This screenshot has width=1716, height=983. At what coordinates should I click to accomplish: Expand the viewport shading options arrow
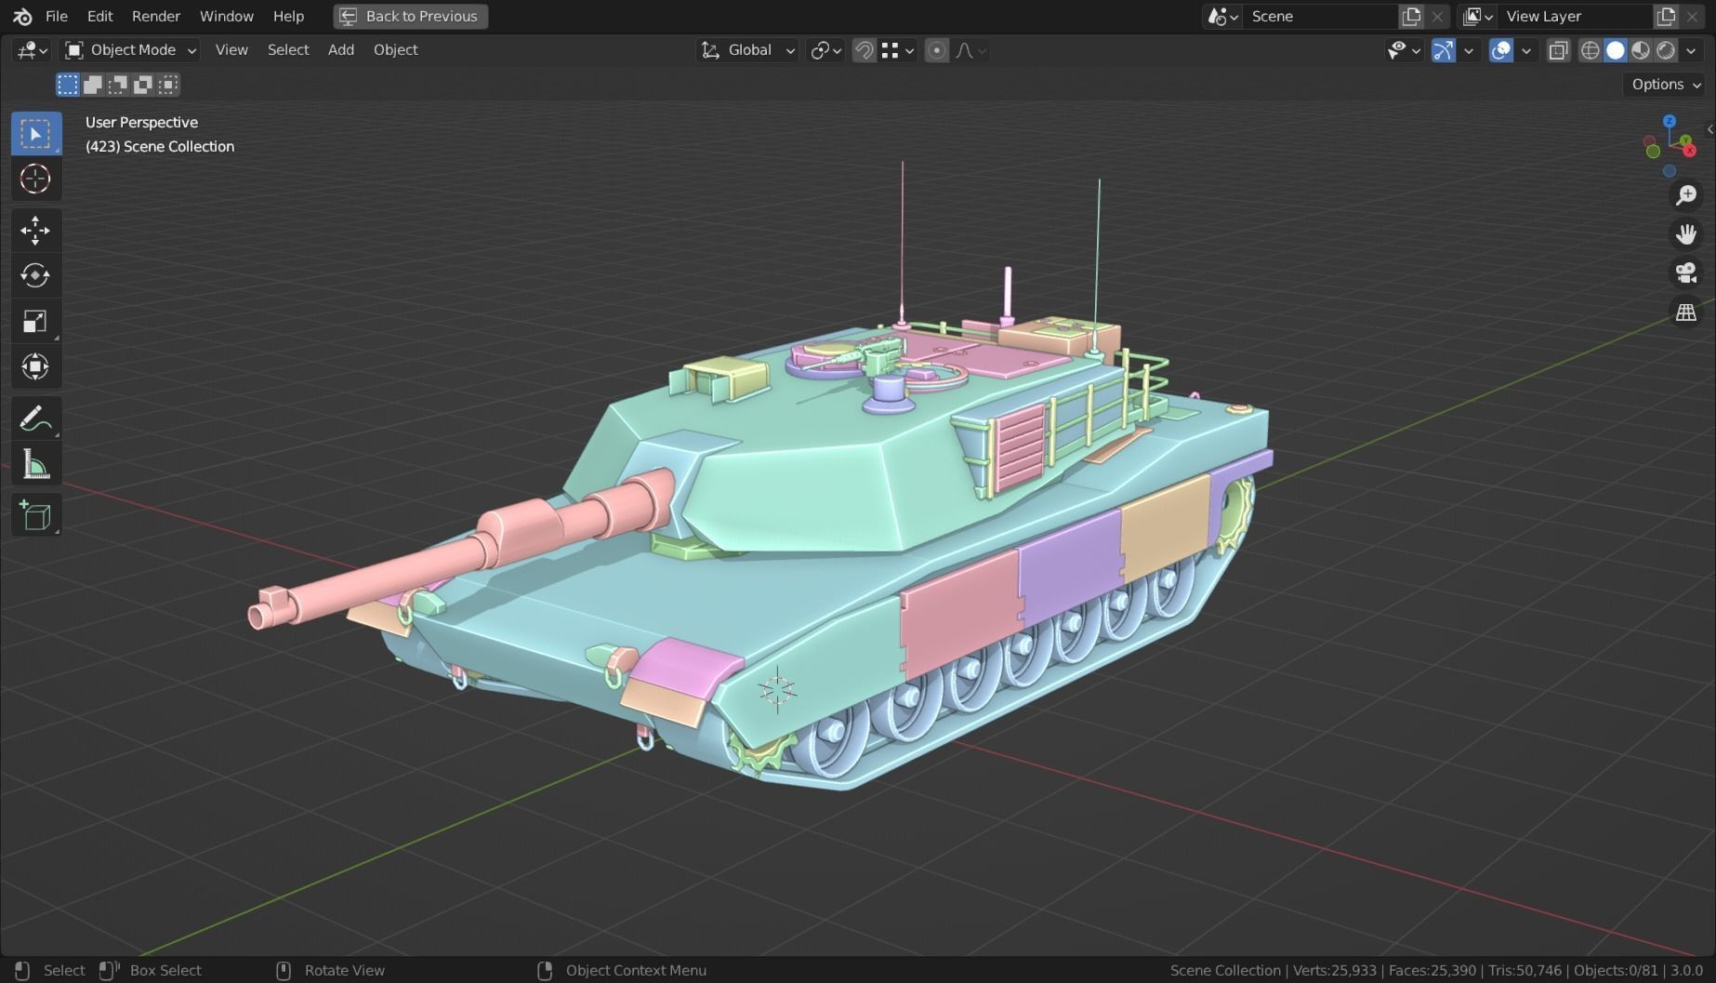tap(1691, 50)
